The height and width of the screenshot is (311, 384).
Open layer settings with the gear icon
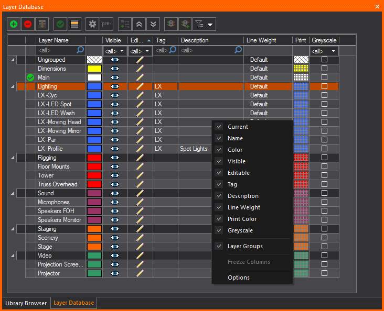coord(92,24)
